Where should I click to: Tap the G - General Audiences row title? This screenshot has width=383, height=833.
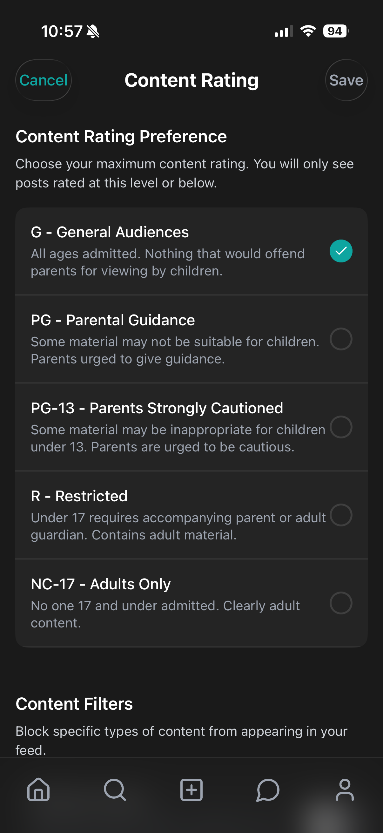click(110, 232)
